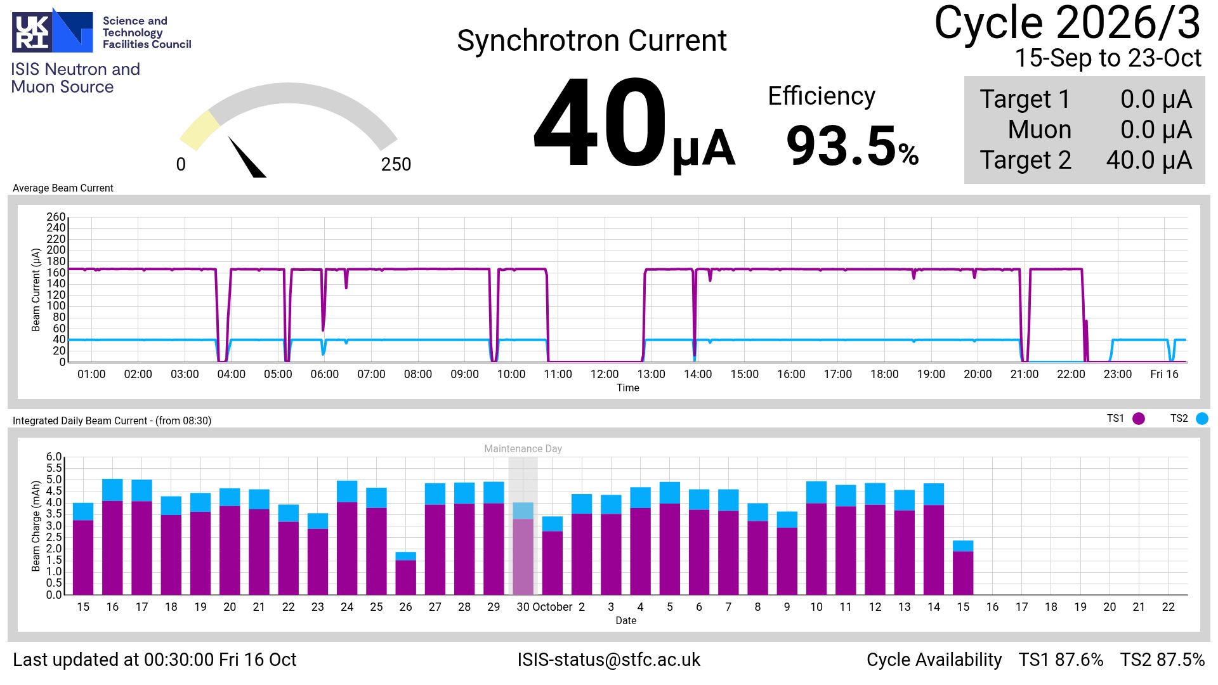Click the 93.5% efficiency value
The image size is (1218, 685).
pos(852,146)
